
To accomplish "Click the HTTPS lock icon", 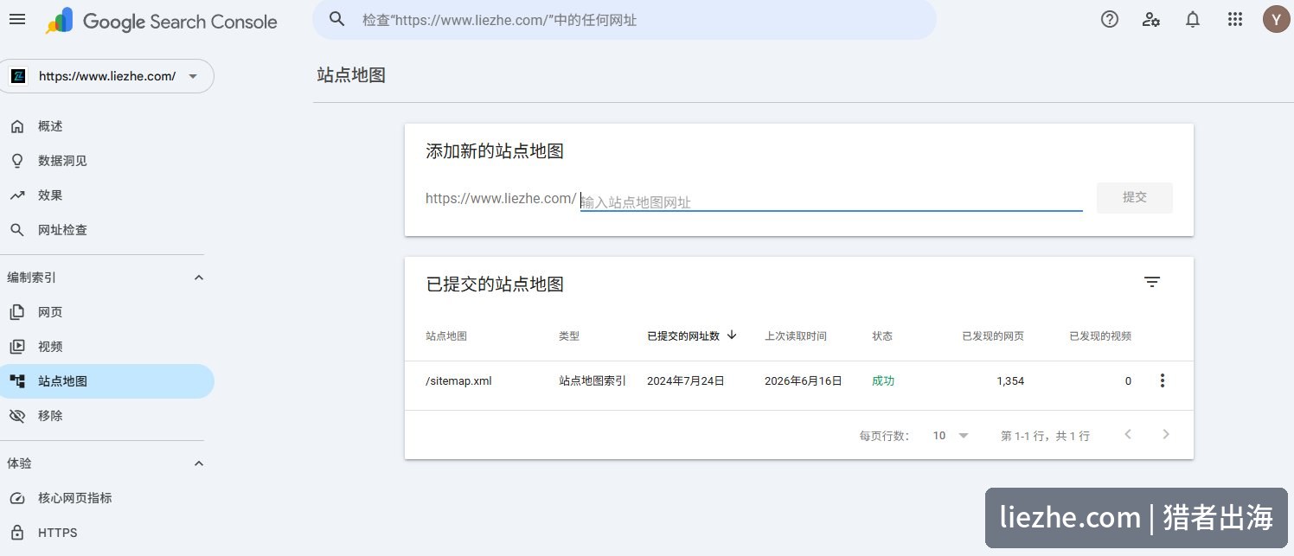I will point(17,533).
